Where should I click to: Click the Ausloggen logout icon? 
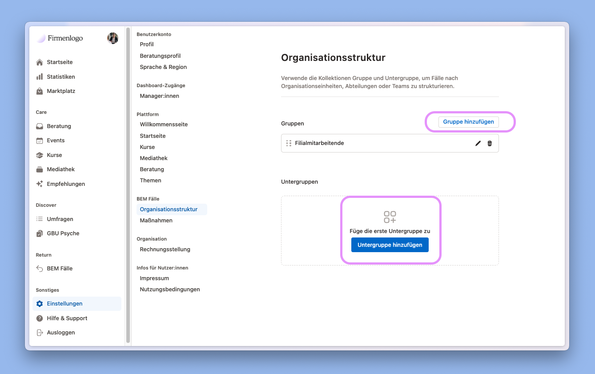40,333
